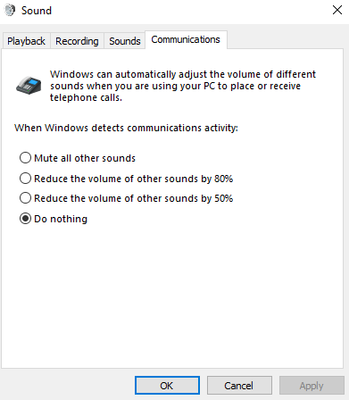Image resolution: width=349 pixels, height=400 pixels.
Task: Pick the reduce by 50% radio circle
Action: (25, 198)
